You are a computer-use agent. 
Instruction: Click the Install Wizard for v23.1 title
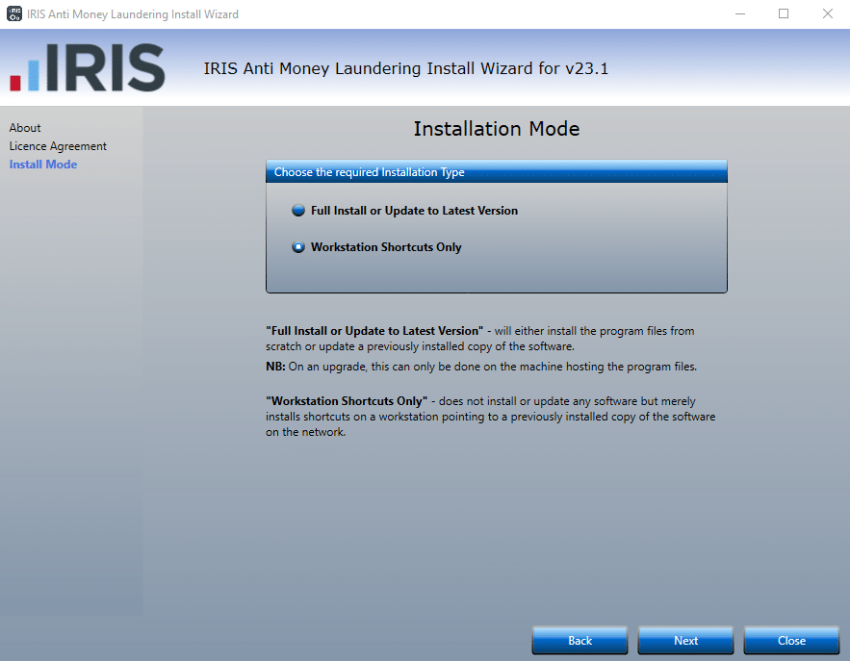coord(406,69)
